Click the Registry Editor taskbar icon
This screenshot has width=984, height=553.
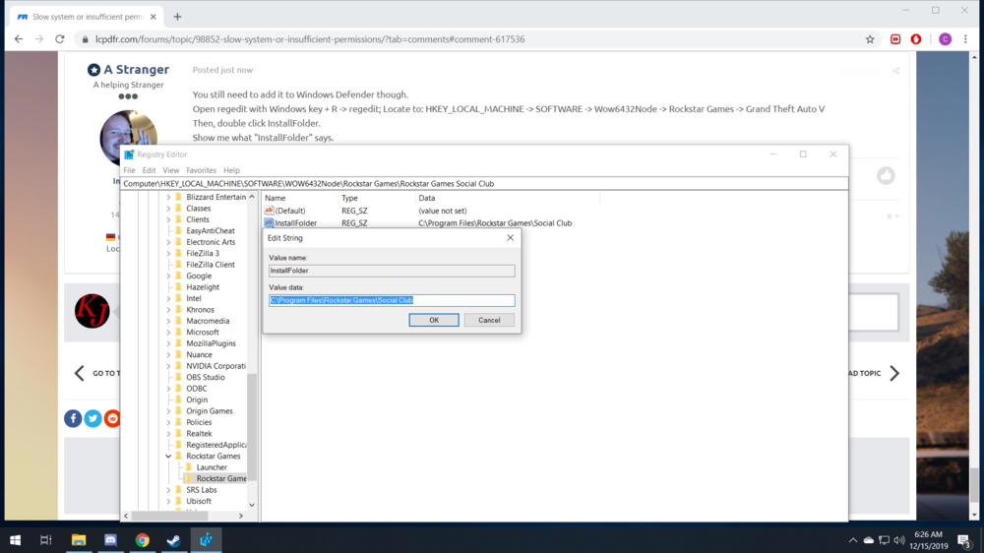coord(206,540)
